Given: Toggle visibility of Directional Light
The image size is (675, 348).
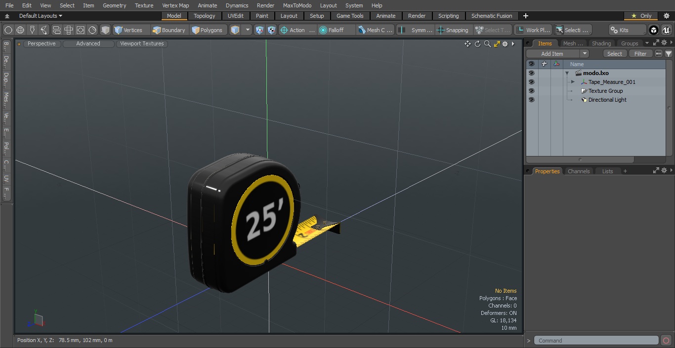Looking at the screenshot, I should [x=531, y=100].
